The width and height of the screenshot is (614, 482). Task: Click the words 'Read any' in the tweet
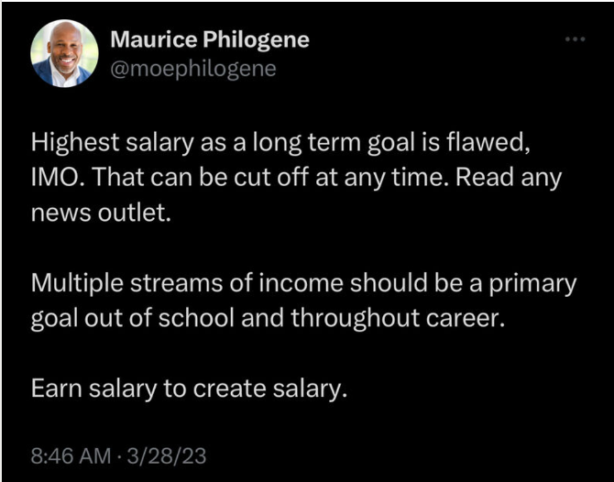coord(509,178)
